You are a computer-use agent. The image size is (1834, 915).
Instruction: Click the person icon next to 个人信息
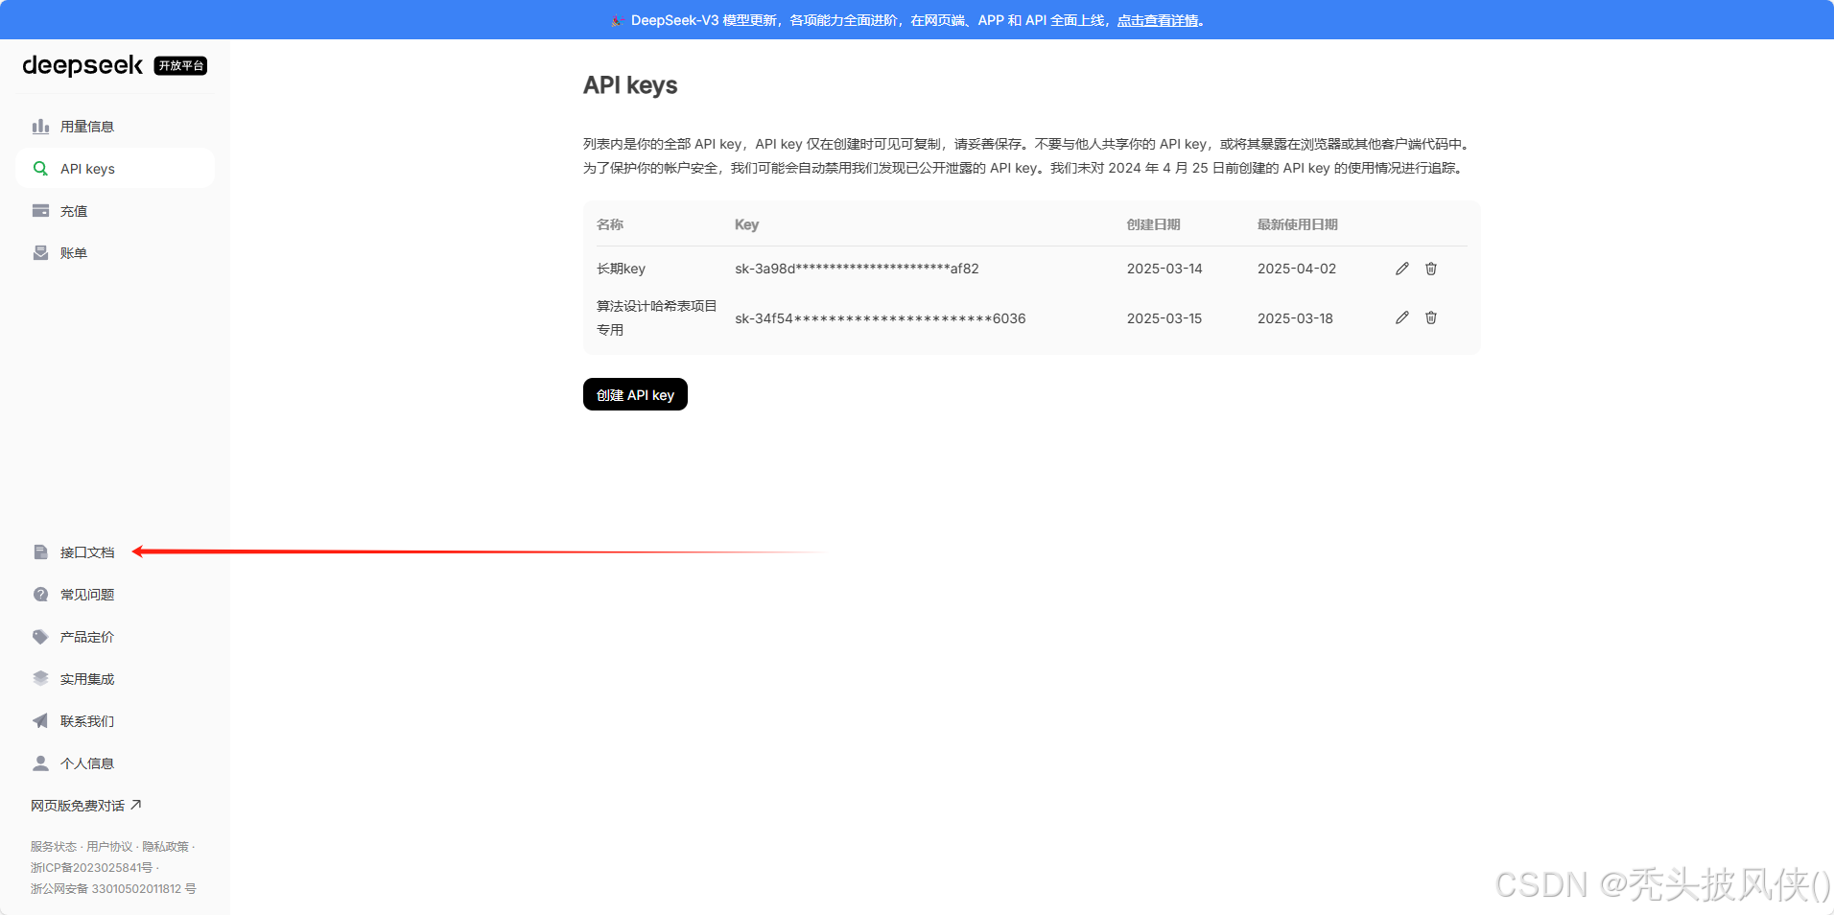(x=40, y=763)
